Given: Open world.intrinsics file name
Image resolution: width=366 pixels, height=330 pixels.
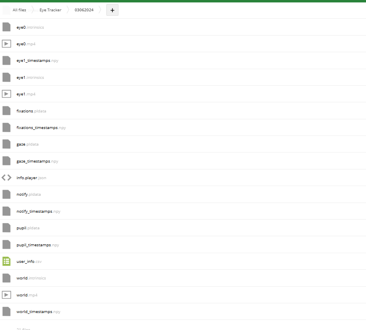Looking at the screenshot, I should pyautogui.click(x=31, y=278).
